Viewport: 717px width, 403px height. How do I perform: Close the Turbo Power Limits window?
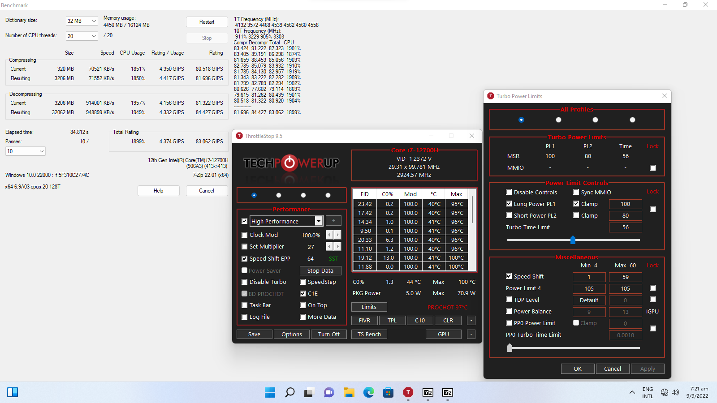point(665,96)
